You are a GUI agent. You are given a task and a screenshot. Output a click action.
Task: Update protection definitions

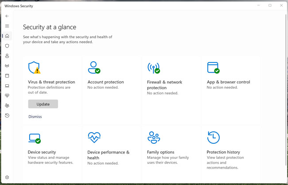(43, 104)
